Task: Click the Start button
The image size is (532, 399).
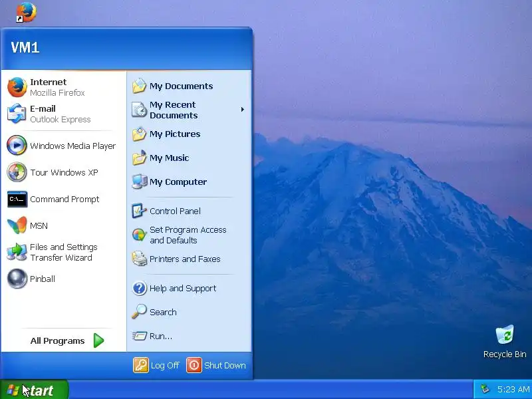Action: pos(34,390)
